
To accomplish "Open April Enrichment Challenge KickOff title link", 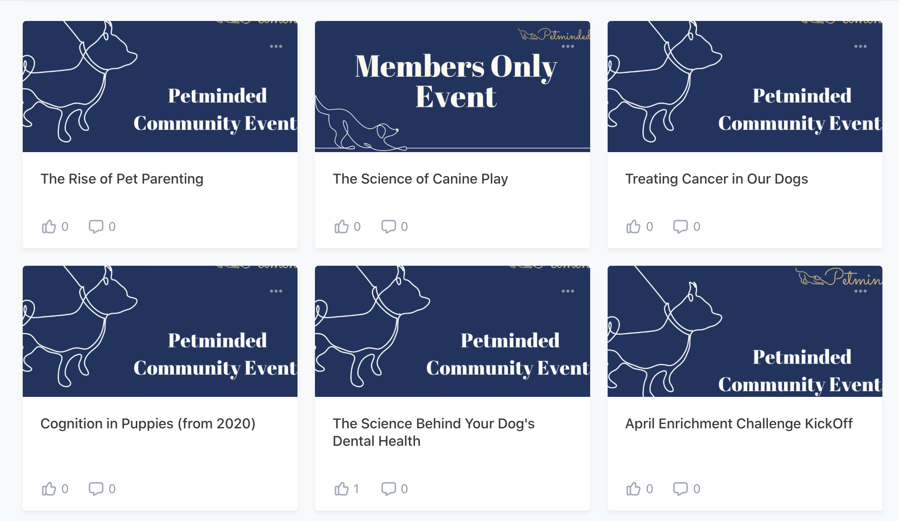I will [739, 424].
